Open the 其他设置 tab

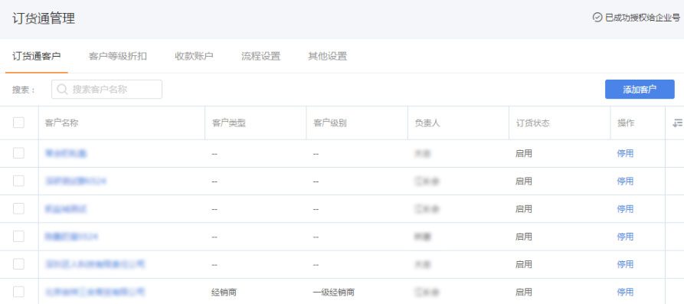(328, 56)
